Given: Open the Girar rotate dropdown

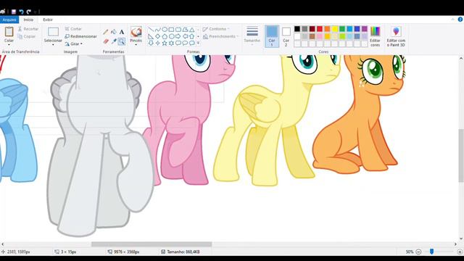Looking at the screenshot, I should click(74, 43).
